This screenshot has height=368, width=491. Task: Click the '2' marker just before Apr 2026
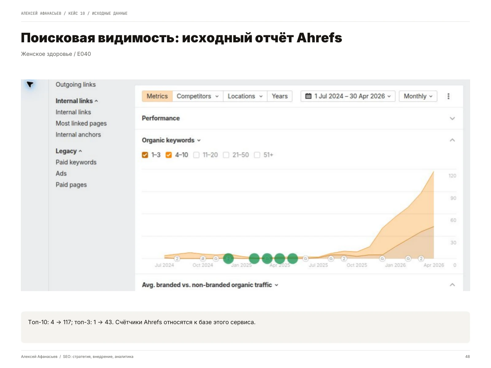(x=421, y=259)
